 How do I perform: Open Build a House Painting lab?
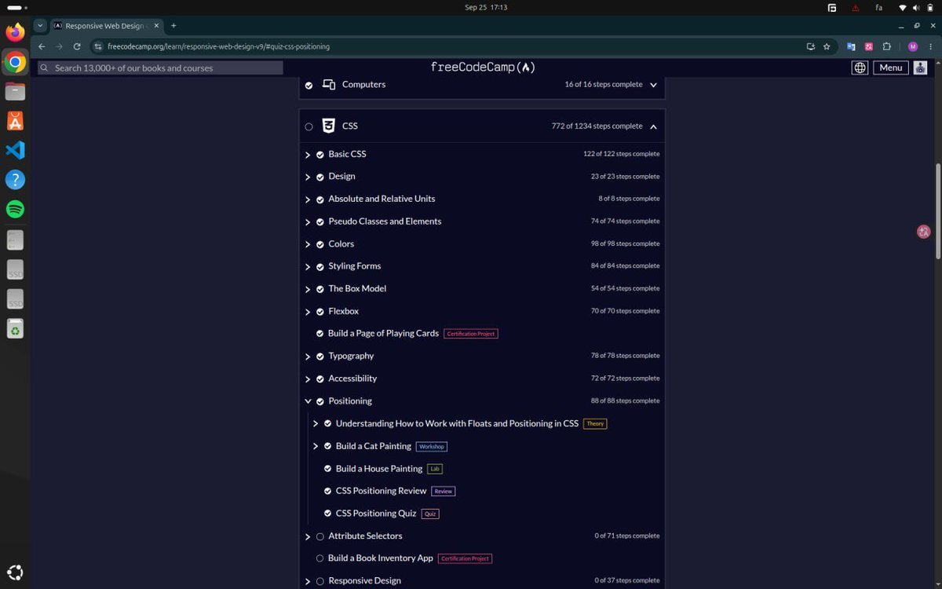[379, 468]
